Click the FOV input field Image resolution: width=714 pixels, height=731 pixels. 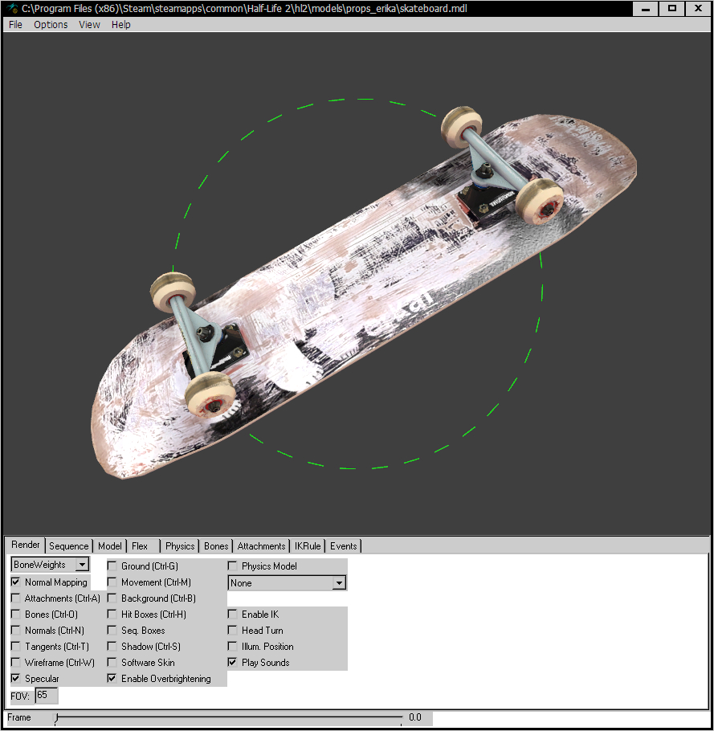click(x=46, y=695)
